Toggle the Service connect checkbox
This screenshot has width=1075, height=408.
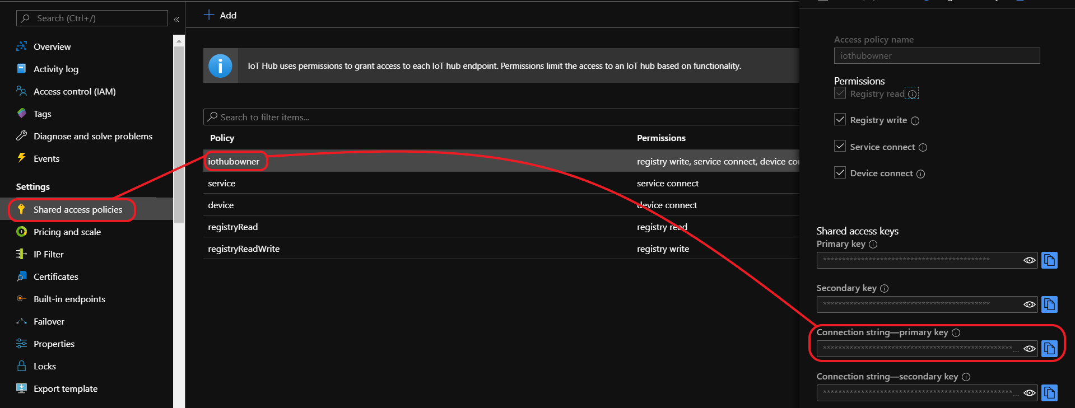[x=840, y=147]
